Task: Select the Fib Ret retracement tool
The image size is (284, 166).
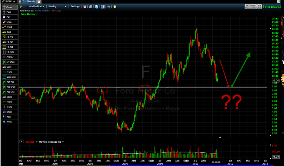Action: (x=10, y=47)
